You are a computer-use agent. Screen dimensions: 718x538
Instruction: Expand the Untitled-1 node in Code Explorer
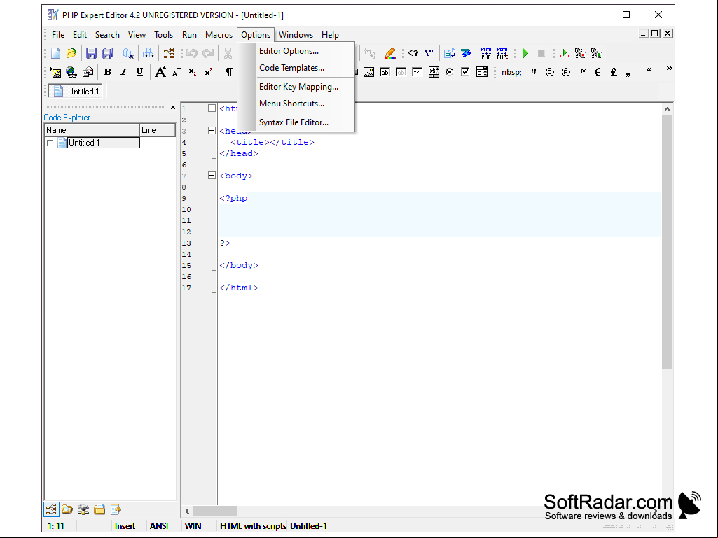click(50, 143)
